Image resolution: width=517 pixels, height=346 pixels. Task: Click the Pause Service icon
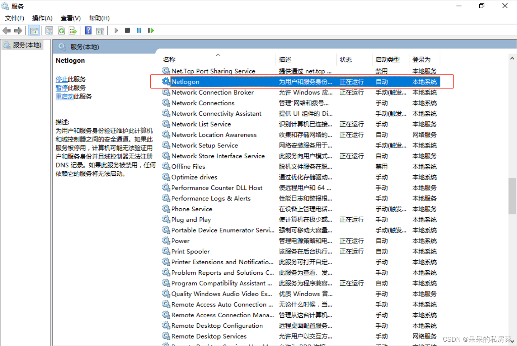click(139, 30)
